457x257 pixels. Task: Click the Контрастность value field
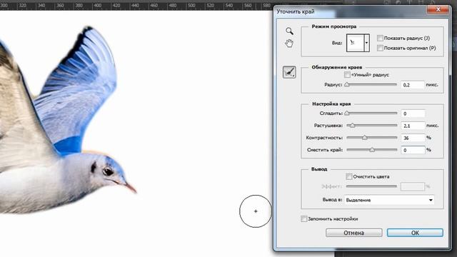(x=413, y=138)
